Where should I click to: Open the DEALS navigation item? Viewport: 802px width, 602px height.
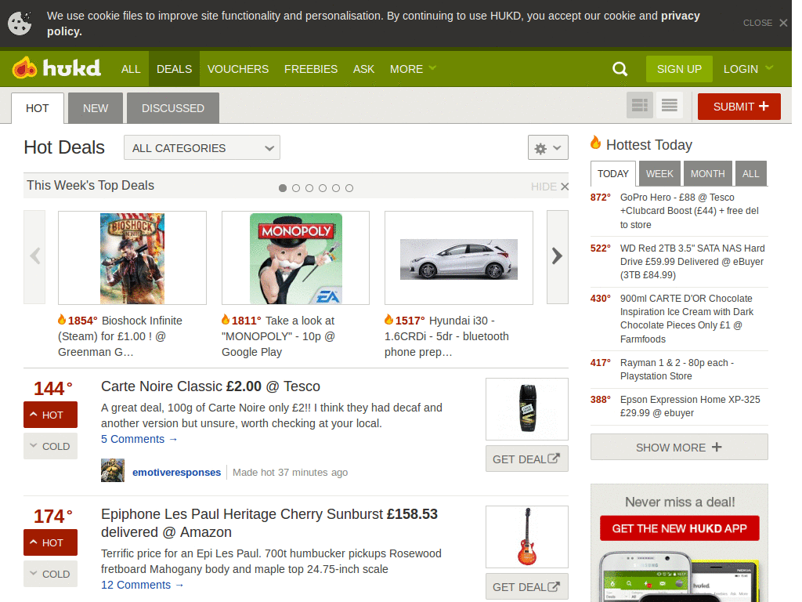click(175, 69)
